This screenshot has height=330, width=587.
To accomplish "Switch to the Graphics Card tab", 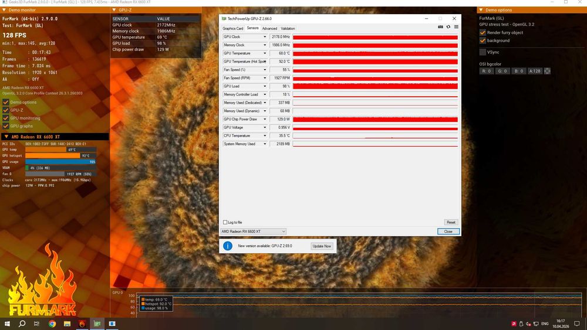I will click(233, 28).
